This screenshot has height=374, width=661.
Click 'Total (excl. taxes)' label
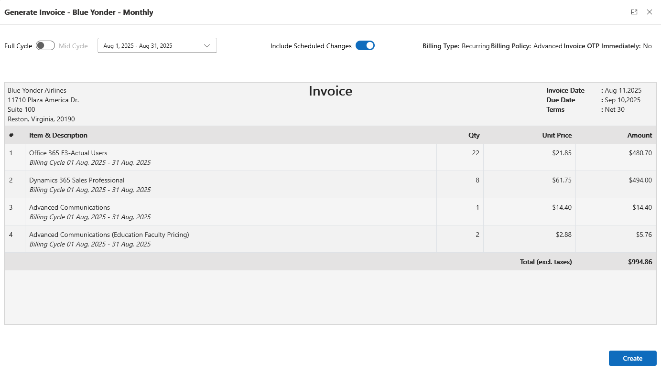[x=546, y=262]
